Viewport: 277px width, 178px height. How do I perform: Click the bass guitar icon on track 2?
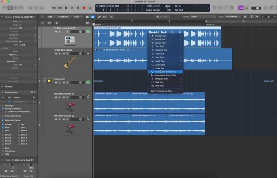tap(70, 62)
